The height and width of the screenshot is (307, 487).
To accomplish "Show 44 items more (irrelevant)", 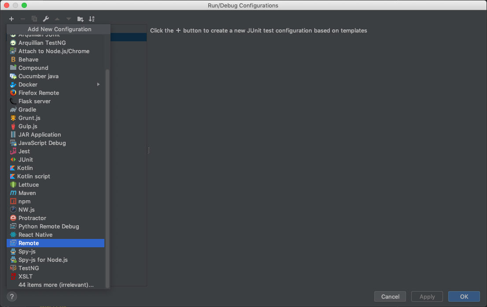I will pos(55,285).
